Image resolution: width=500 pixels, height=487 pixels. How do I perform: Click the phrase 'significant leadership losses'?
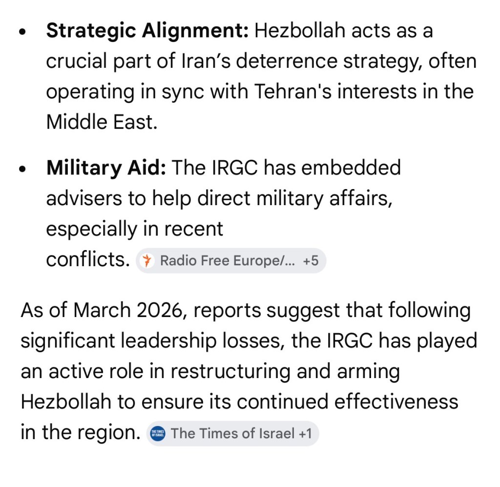coord(148,341)
